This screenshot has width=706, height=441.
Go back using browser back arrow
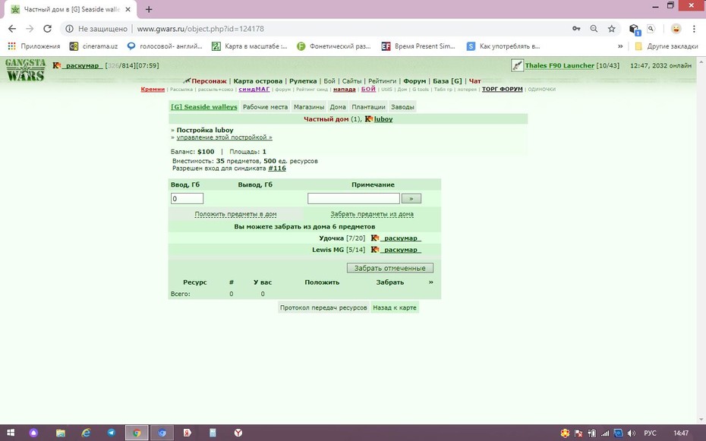(x=12, y=29)
